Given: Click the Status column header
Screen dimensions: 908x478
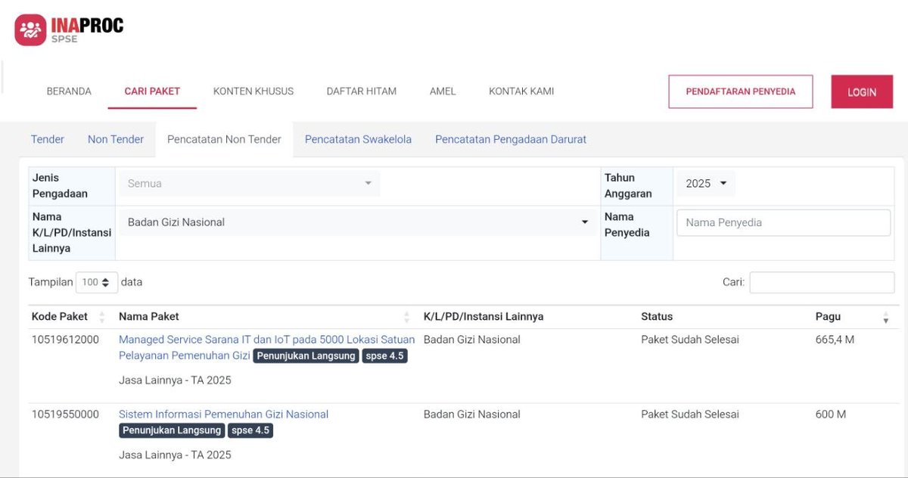Looking at the screenshot, I should (x=657, y=316).
